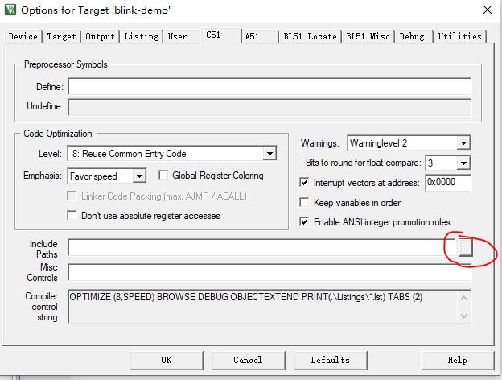Open the Include Paths browse button

point(465,248)
